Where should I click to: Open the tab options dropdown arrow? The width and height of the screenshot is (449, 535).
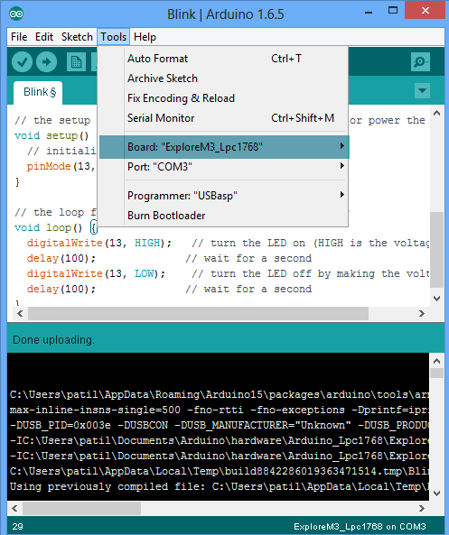(422, 91)
